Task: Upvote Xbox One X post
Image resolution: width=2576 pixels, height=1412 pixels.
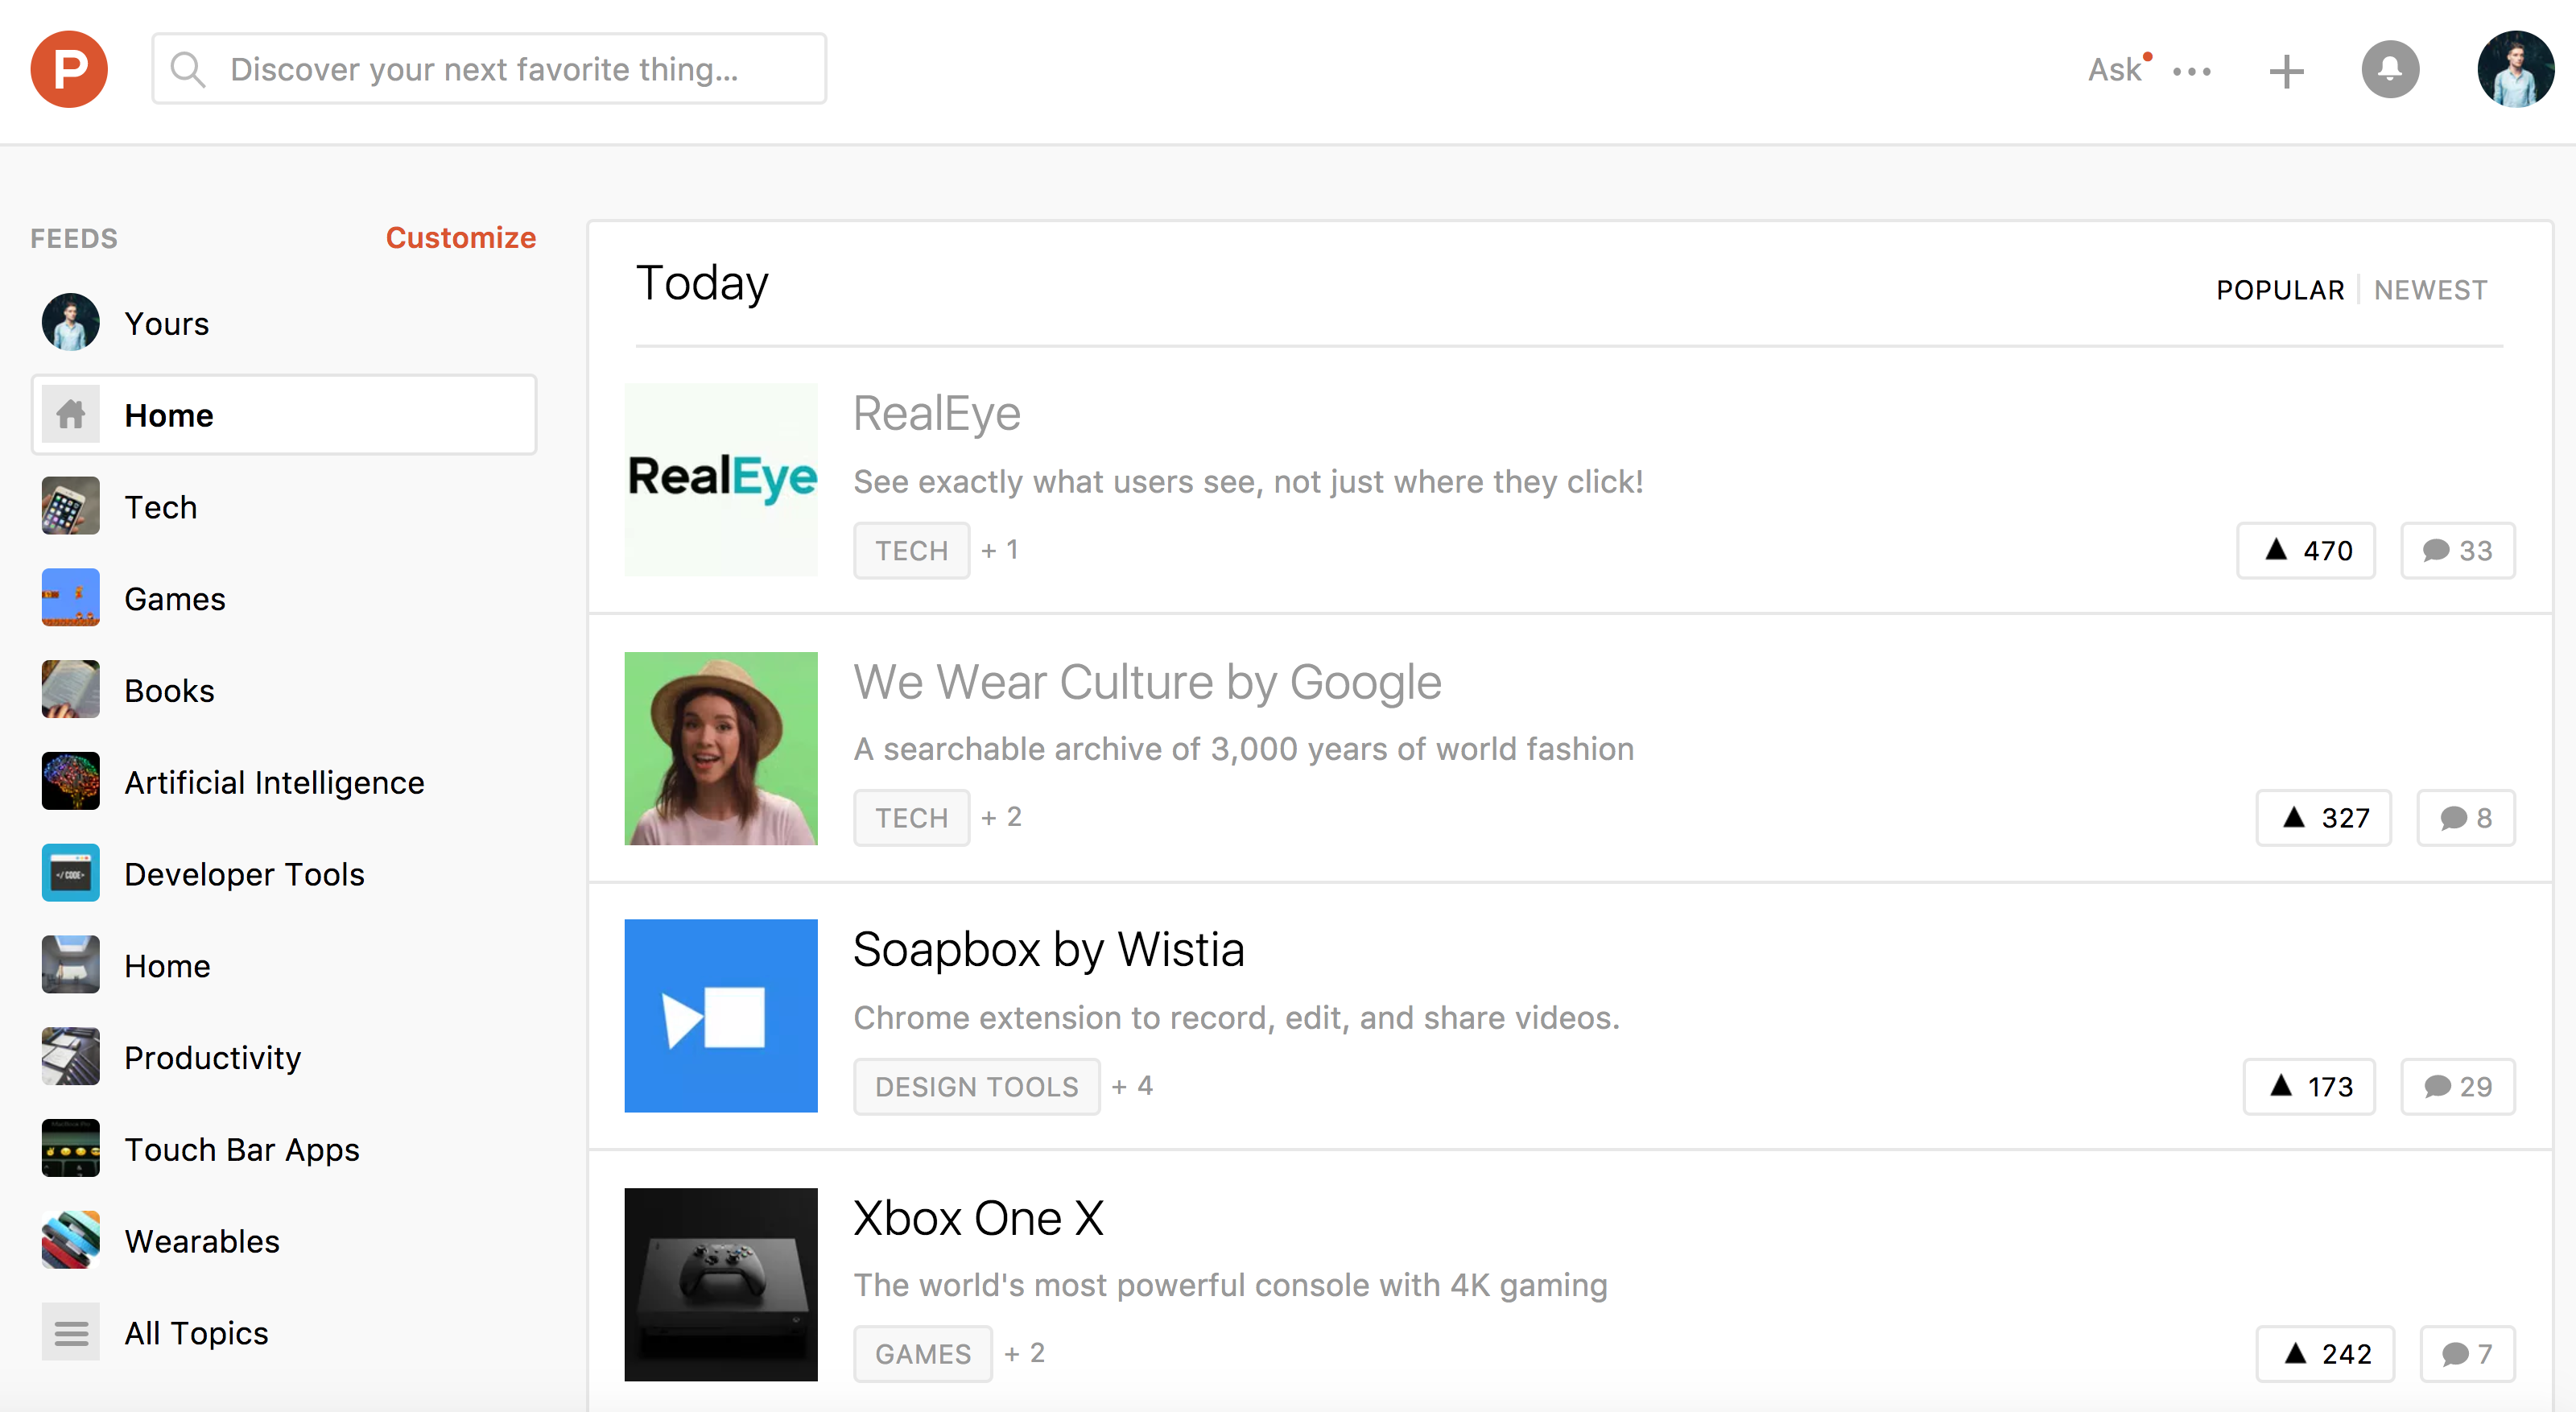Action: [x=2325, y=1353]
